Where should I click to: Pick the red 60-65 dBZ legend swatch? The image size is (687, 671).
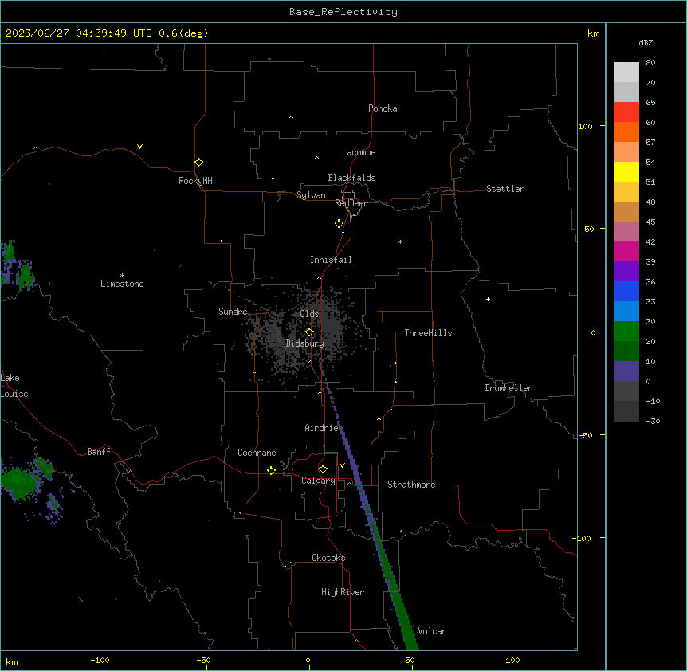[626, 112]
